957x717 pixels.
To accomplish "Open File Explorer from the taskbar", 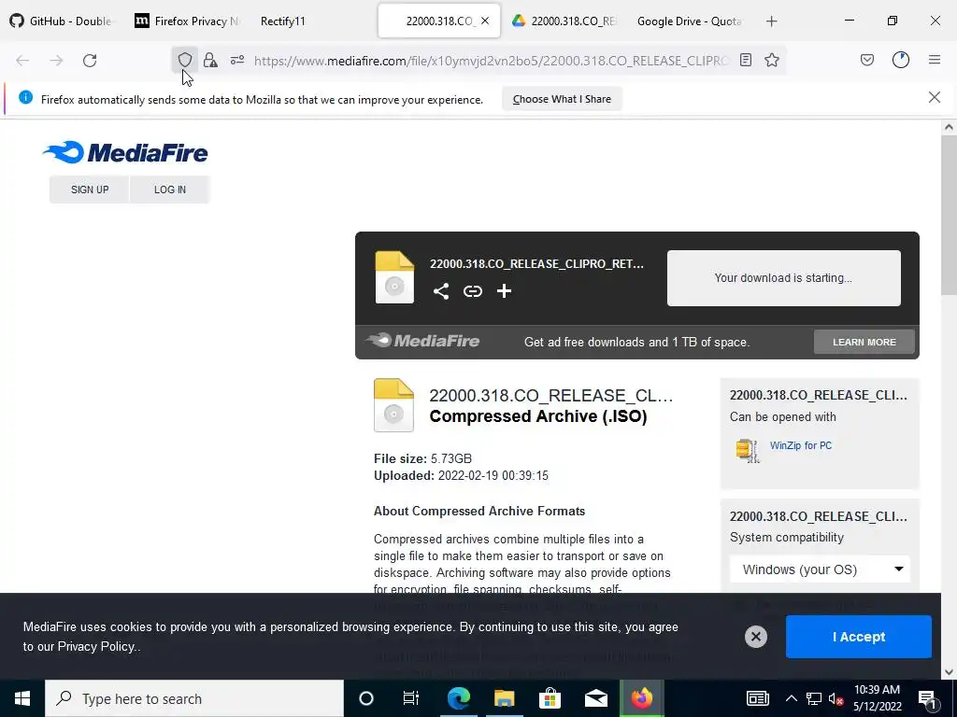I will coord(504,698).
